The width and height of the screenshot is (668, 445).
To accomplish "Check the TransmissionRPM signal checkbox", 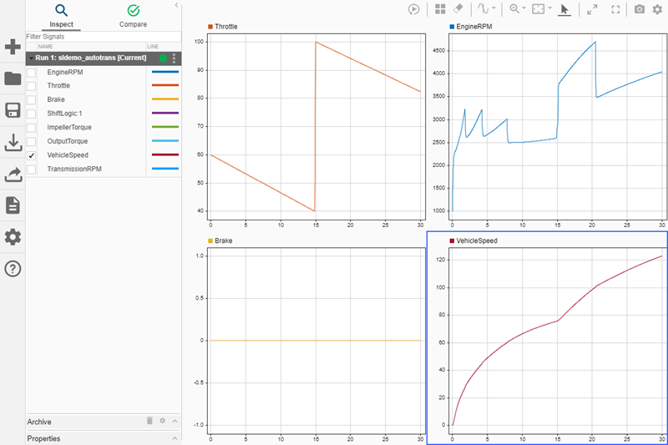I will click(32, 169).
